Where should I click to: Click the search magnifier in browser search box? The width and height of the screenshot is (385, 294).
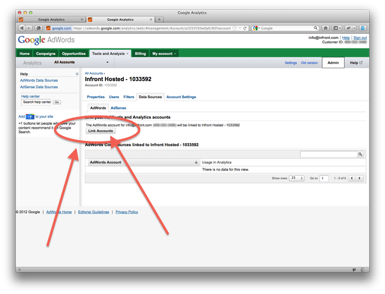pos(316,28)
